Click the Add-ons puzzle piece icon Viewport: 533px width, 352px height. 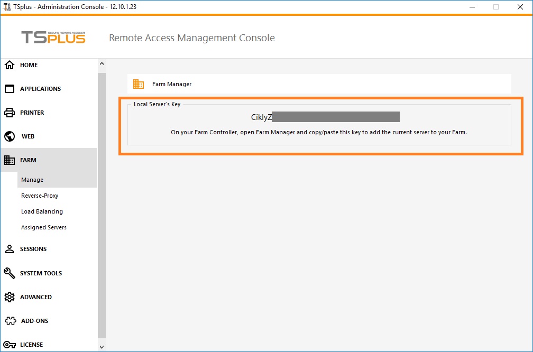[10, 321]
